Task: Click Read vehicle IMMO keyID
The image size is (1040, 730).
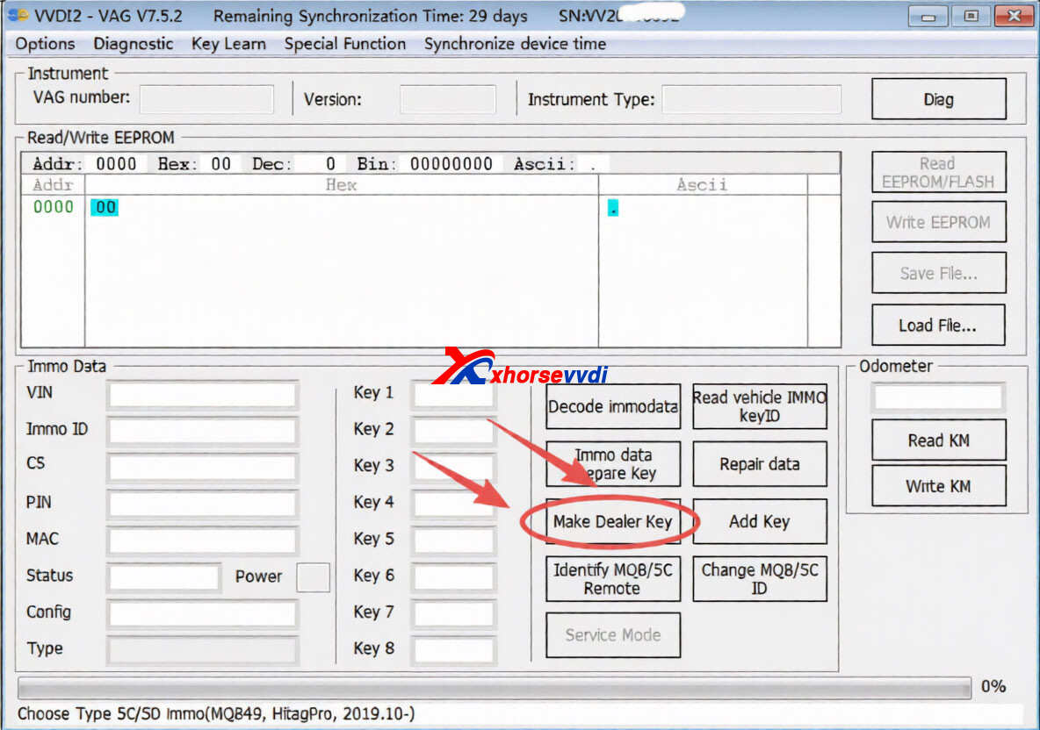Action: (759, 406)
